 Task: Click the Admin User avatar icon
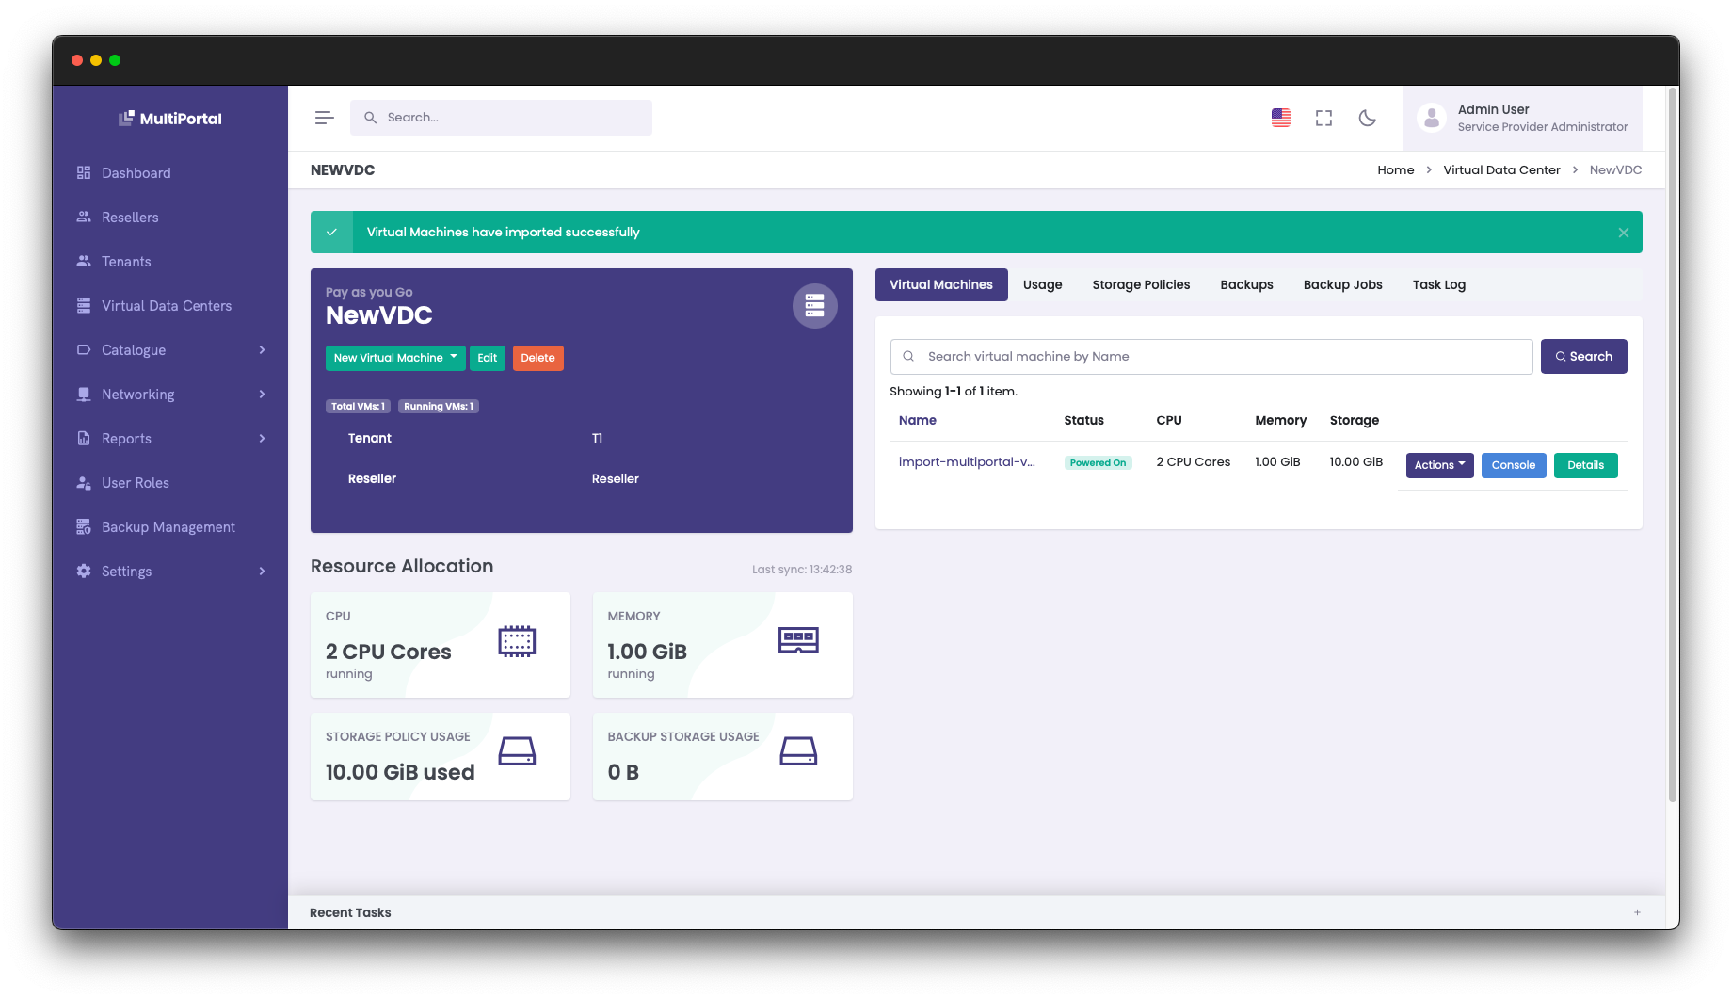tap(1431, 118)
